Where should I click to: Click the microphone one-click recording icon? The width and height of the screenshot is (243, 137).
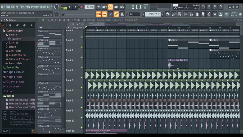coord(215,7)
